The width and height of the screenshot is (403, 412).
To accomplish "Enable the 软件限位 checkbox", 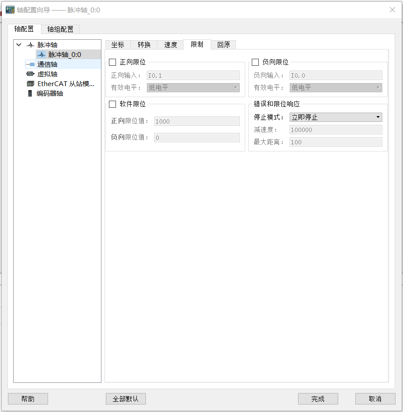I will pos(112,104).
